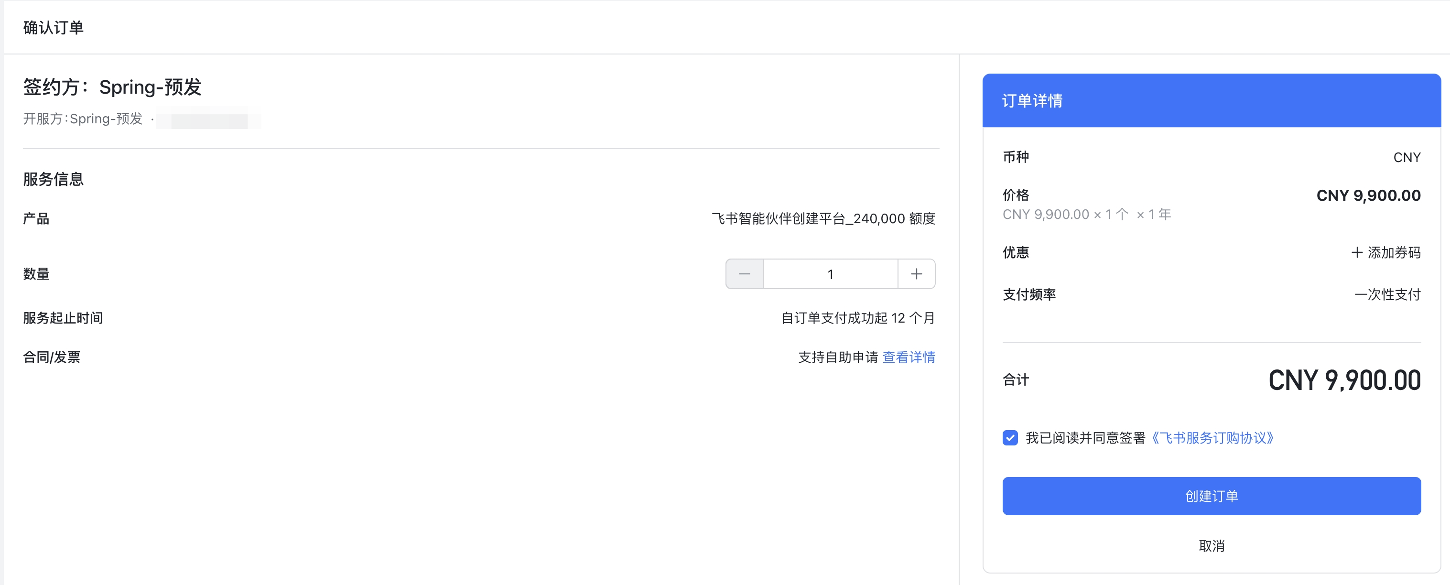Open the 查看详情 invoice details link
The width and height of the screenshot is (1450, 585).
[x=909, y=357]
